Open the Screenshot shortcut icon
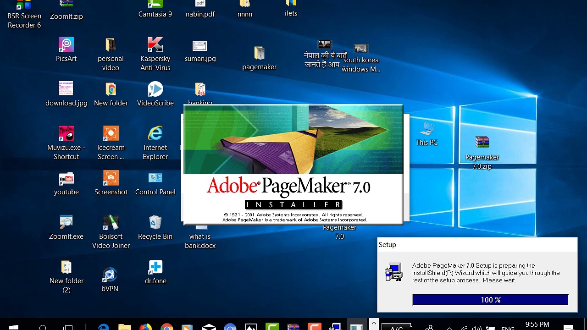587x330 pixels. [111, 178]
